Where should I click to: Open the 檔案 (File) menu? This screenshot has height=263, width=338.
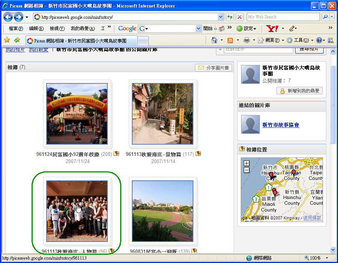(15, 29)
